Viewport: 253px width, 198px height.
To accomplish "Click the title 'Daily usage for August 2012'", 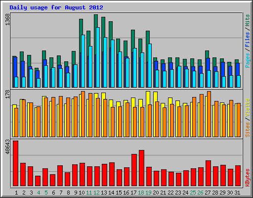I will coord(56,8).
